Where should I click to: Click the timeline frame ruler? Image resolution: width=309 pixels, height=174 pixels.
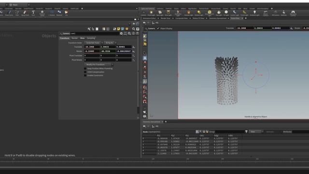154,160
